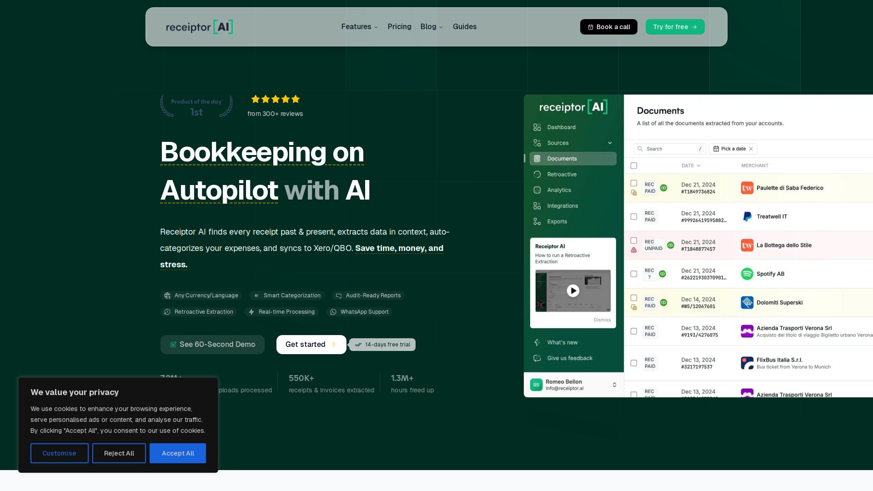Open the Guides page

pos(465,26)
